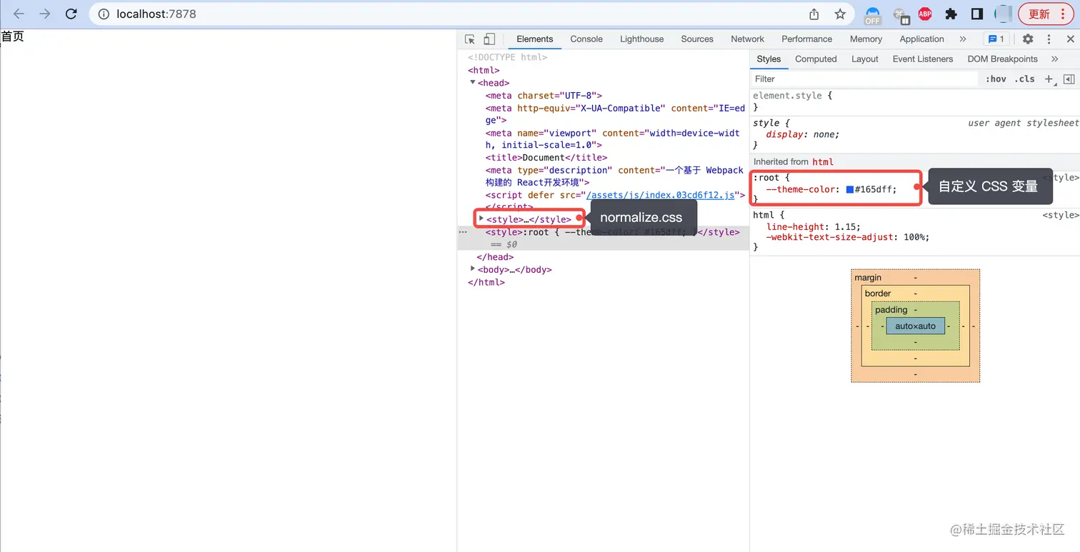This screenshot has height=552, width=1080.
Task: Open the Computed styles tab
Action: [816, 59]
